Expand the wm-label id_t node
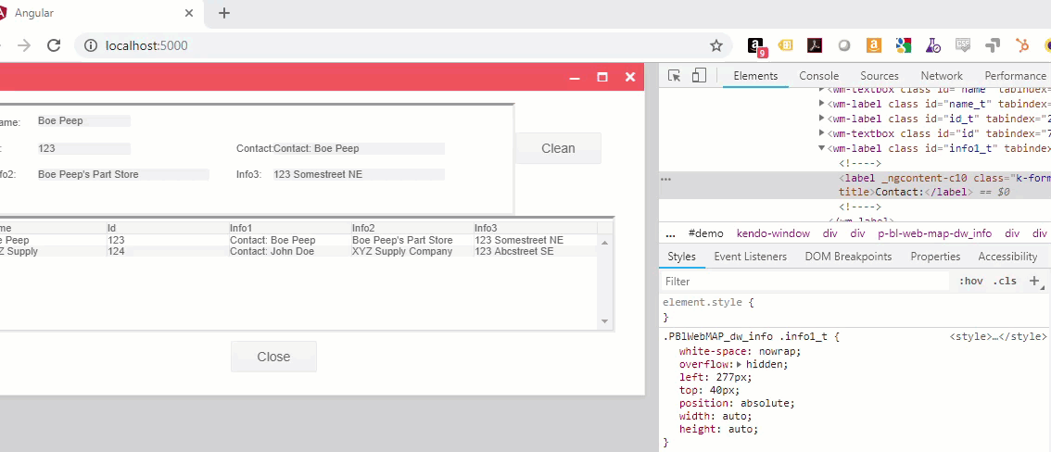The height and width of the screenshot is (452, 1051). 822,118
